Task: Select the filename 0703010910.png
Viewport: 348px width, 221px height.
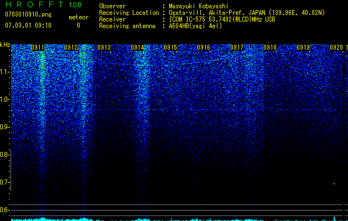Action: point(28,14)
